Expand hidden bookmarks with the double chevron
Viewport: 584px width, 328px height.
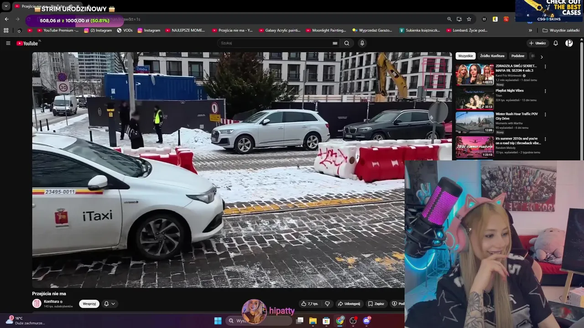(x=530, y=31)
